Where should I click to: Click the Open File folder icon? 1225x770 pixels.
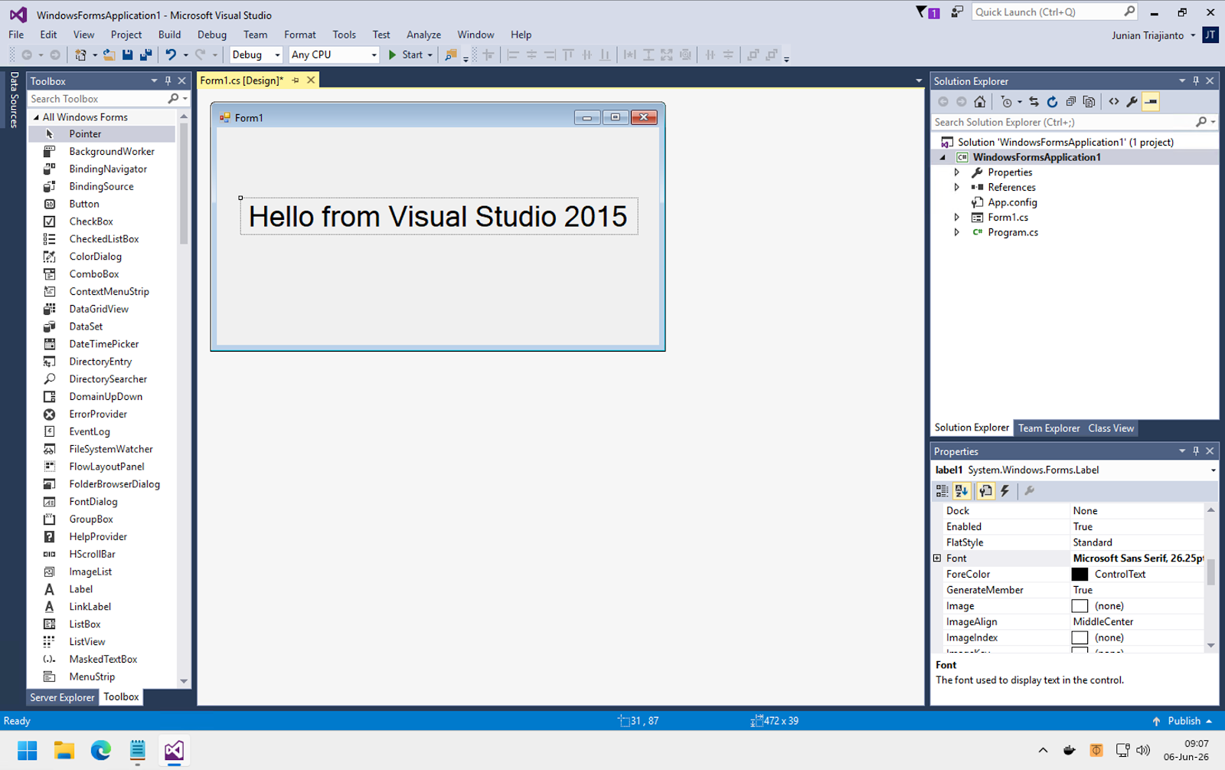pos(109,54)
